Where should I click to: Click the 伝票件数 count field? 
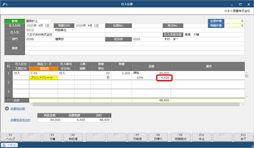coord(234,21)
